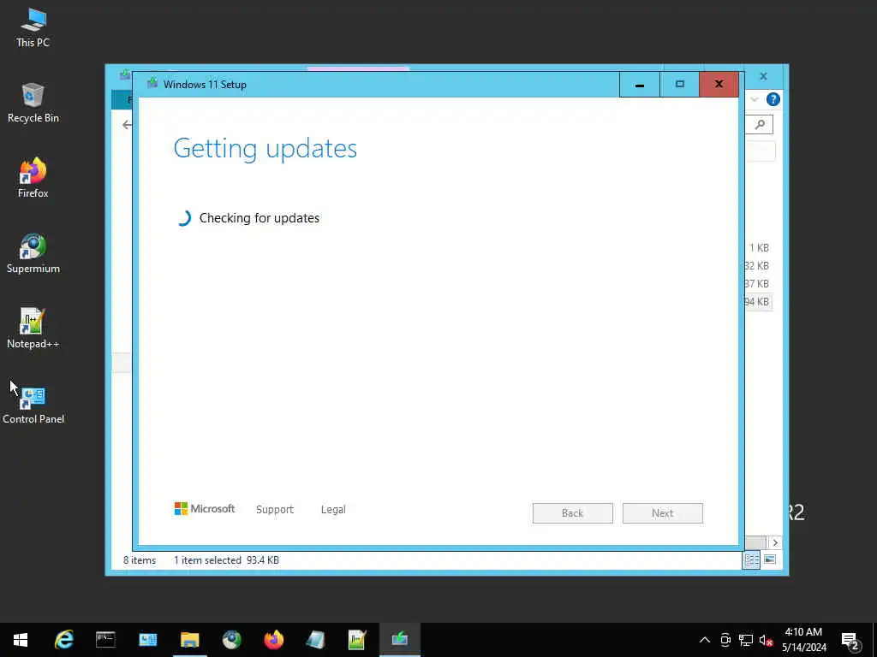Open the Windows Start menu

(x=21, y=640)
